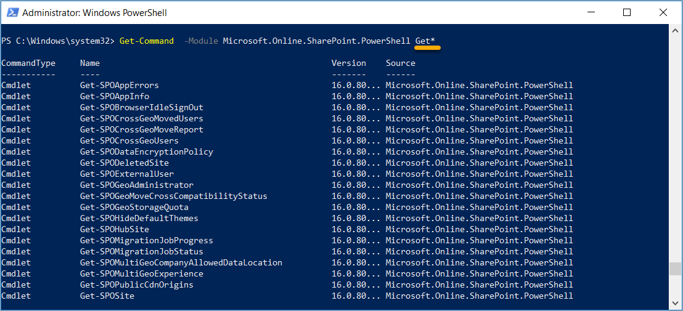Minimize the PowerShell window

pos(591,12)
